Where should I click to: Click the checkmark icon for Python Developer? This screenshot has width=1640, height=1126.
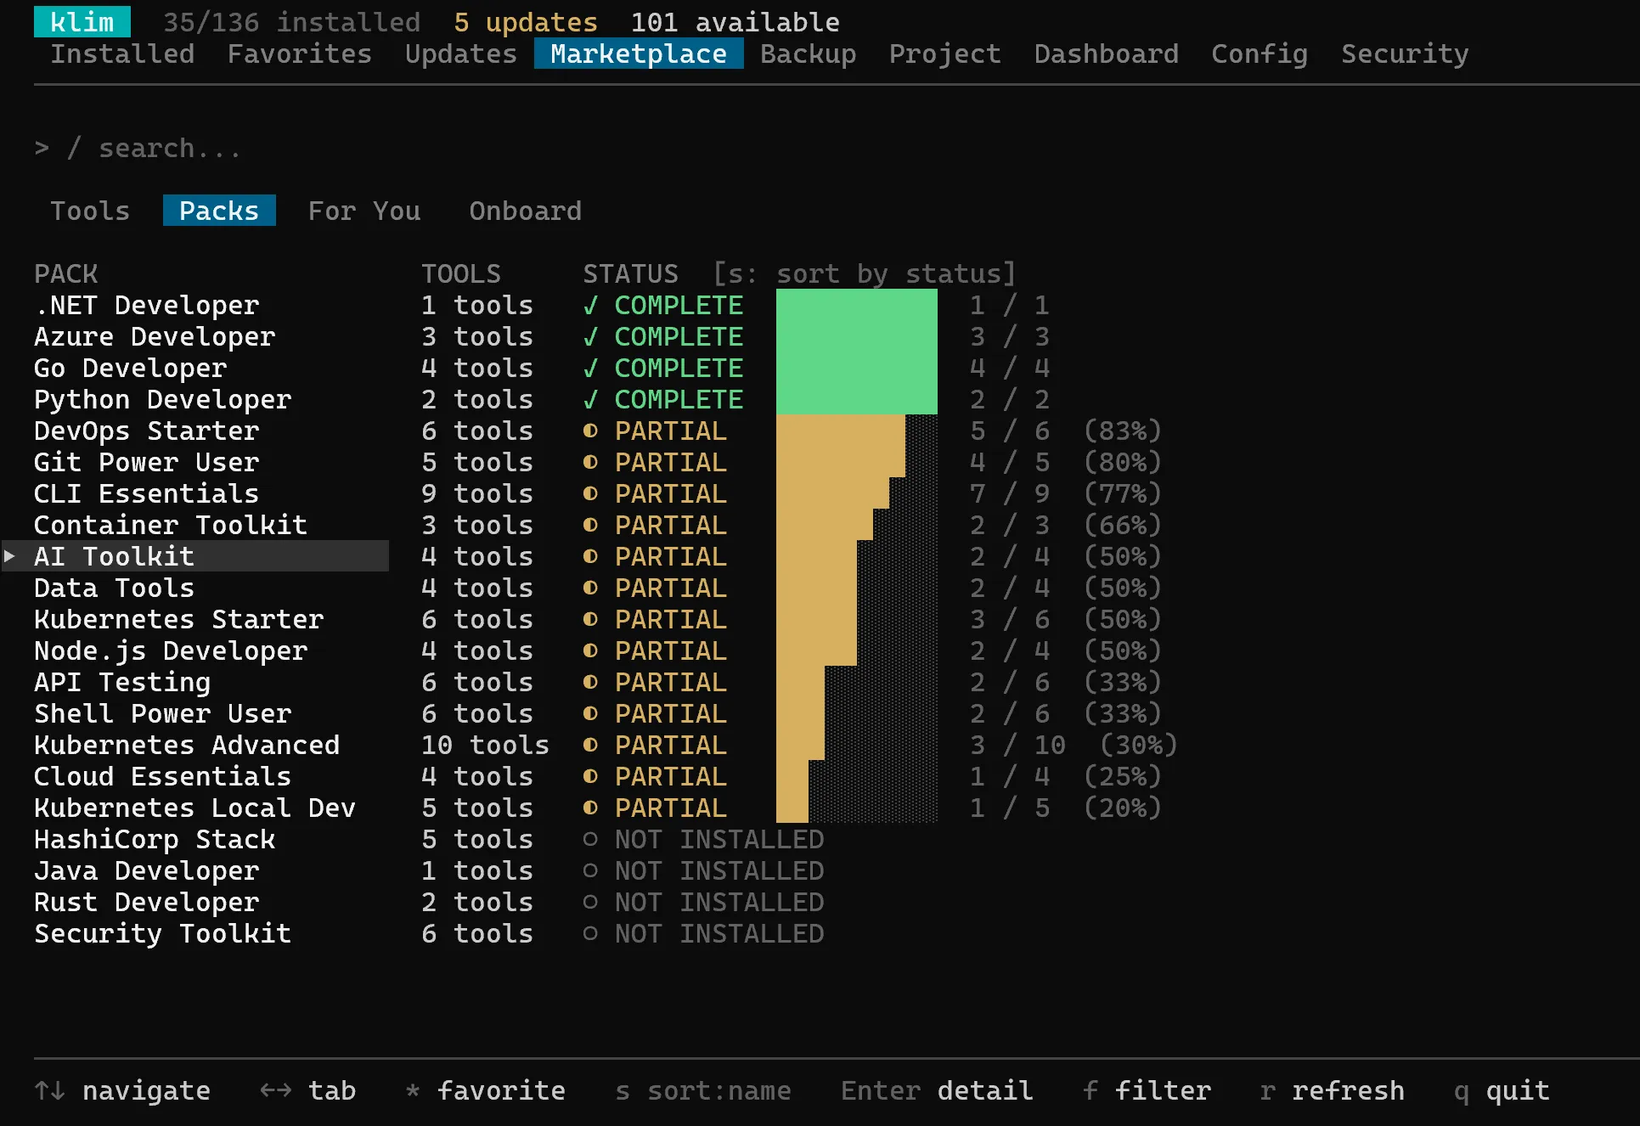pos(590,399)
